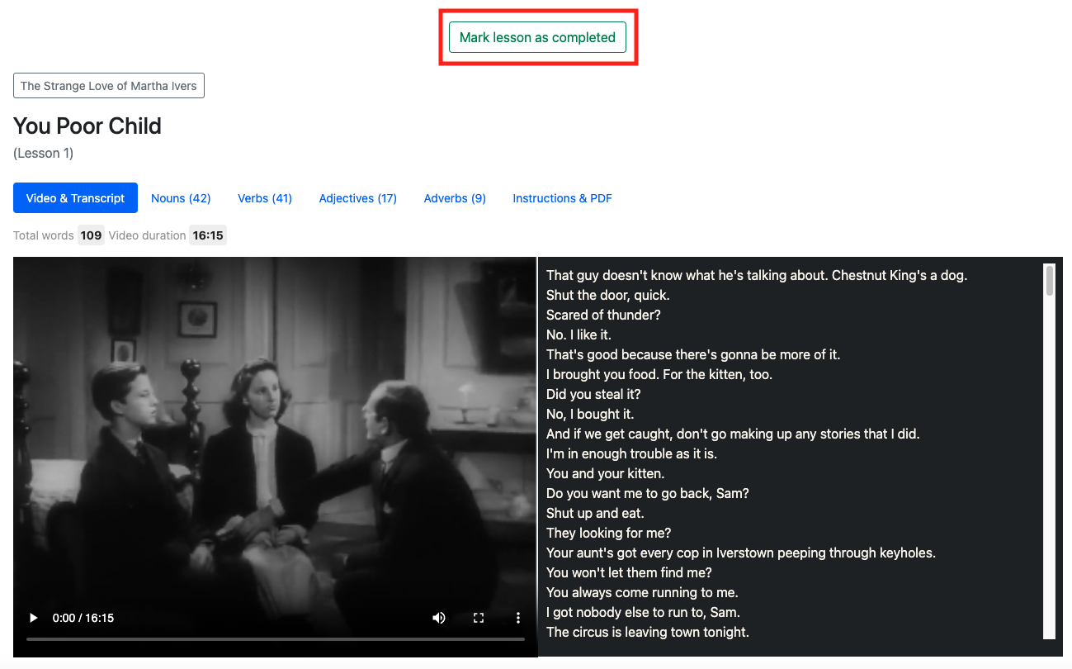This screenshot has width=1072, height=669.
Task: Click the video progress bar
Action: coord(276,639)
